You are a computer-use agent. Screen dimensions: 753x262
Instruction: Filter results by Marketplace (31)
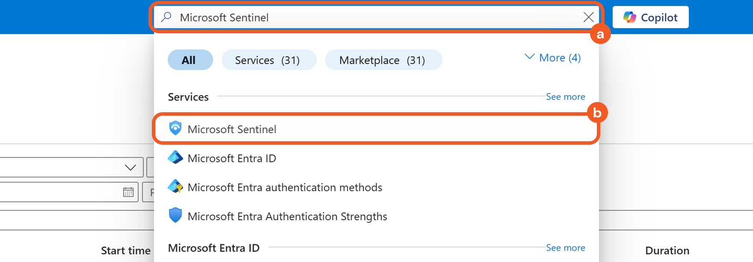(383, 60)
